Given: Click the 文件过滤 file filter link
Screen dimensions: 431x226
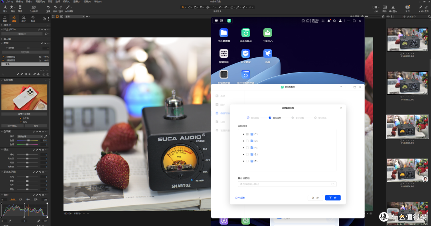Looking at the screenshot, I should point(240,198).
